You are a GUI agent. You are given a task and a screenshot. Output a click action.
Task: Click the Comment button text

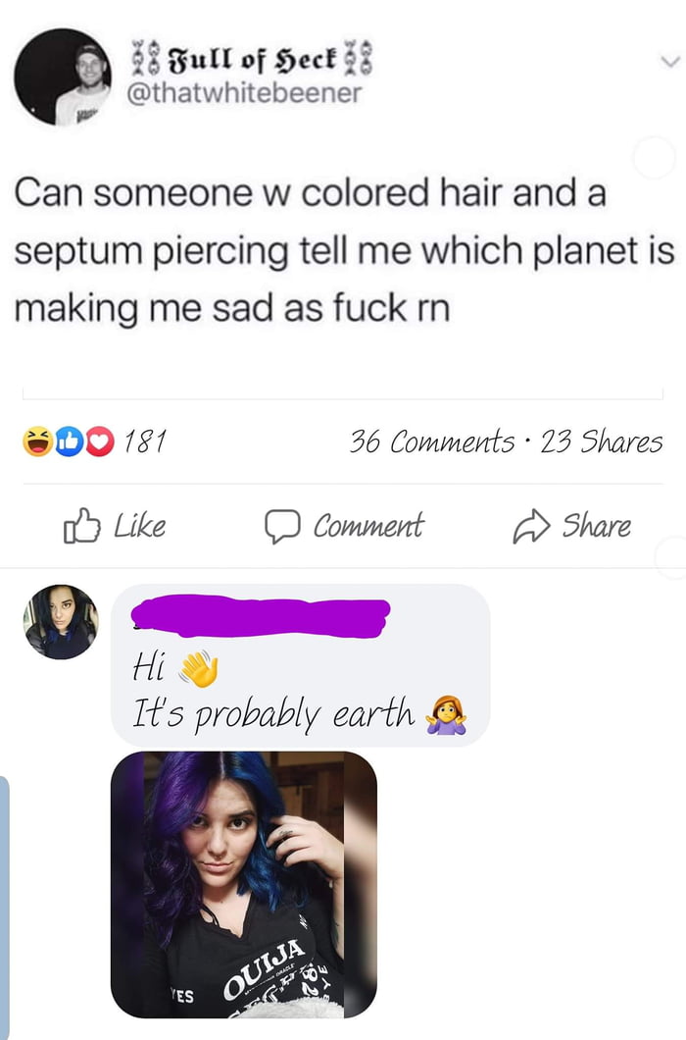[367, 526]
